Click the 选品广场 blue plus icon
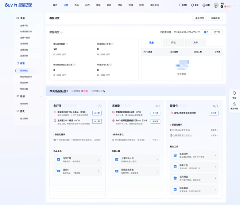The width and height of the screenshot is (240, 205). (58, 159)
